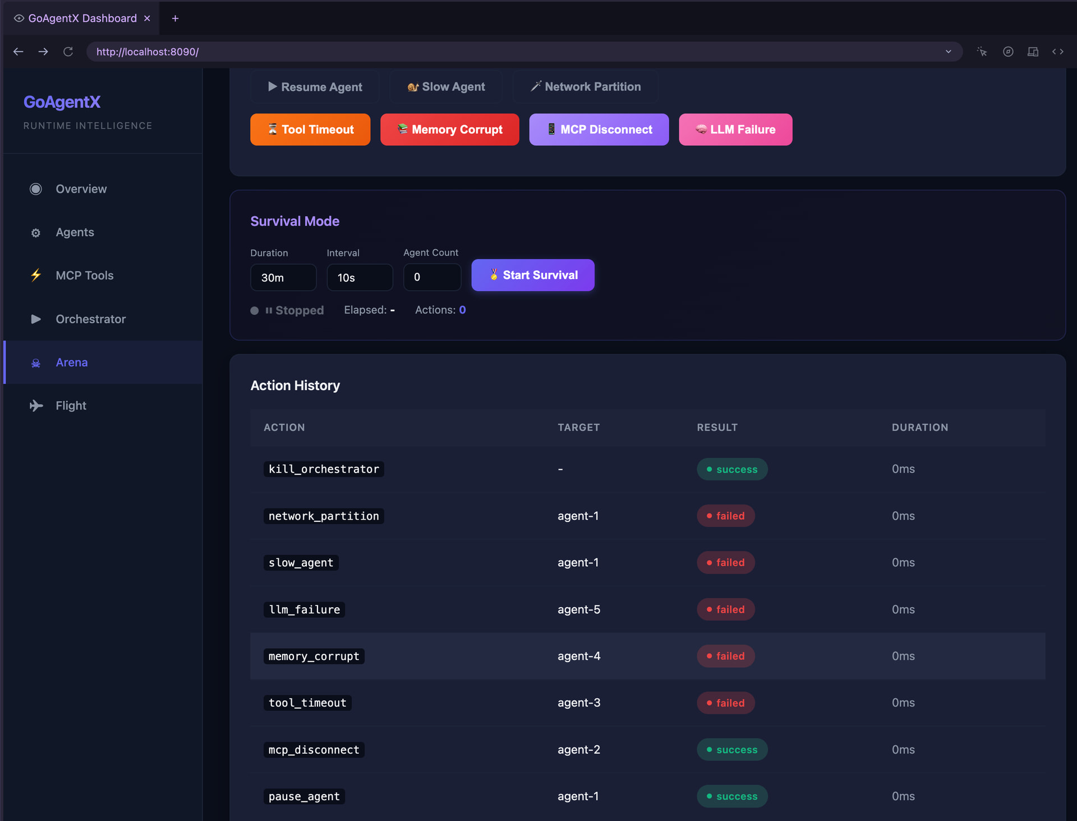Select the tool_timeout action cell
The image size is (1077, 821).
(x=307, y=703)
